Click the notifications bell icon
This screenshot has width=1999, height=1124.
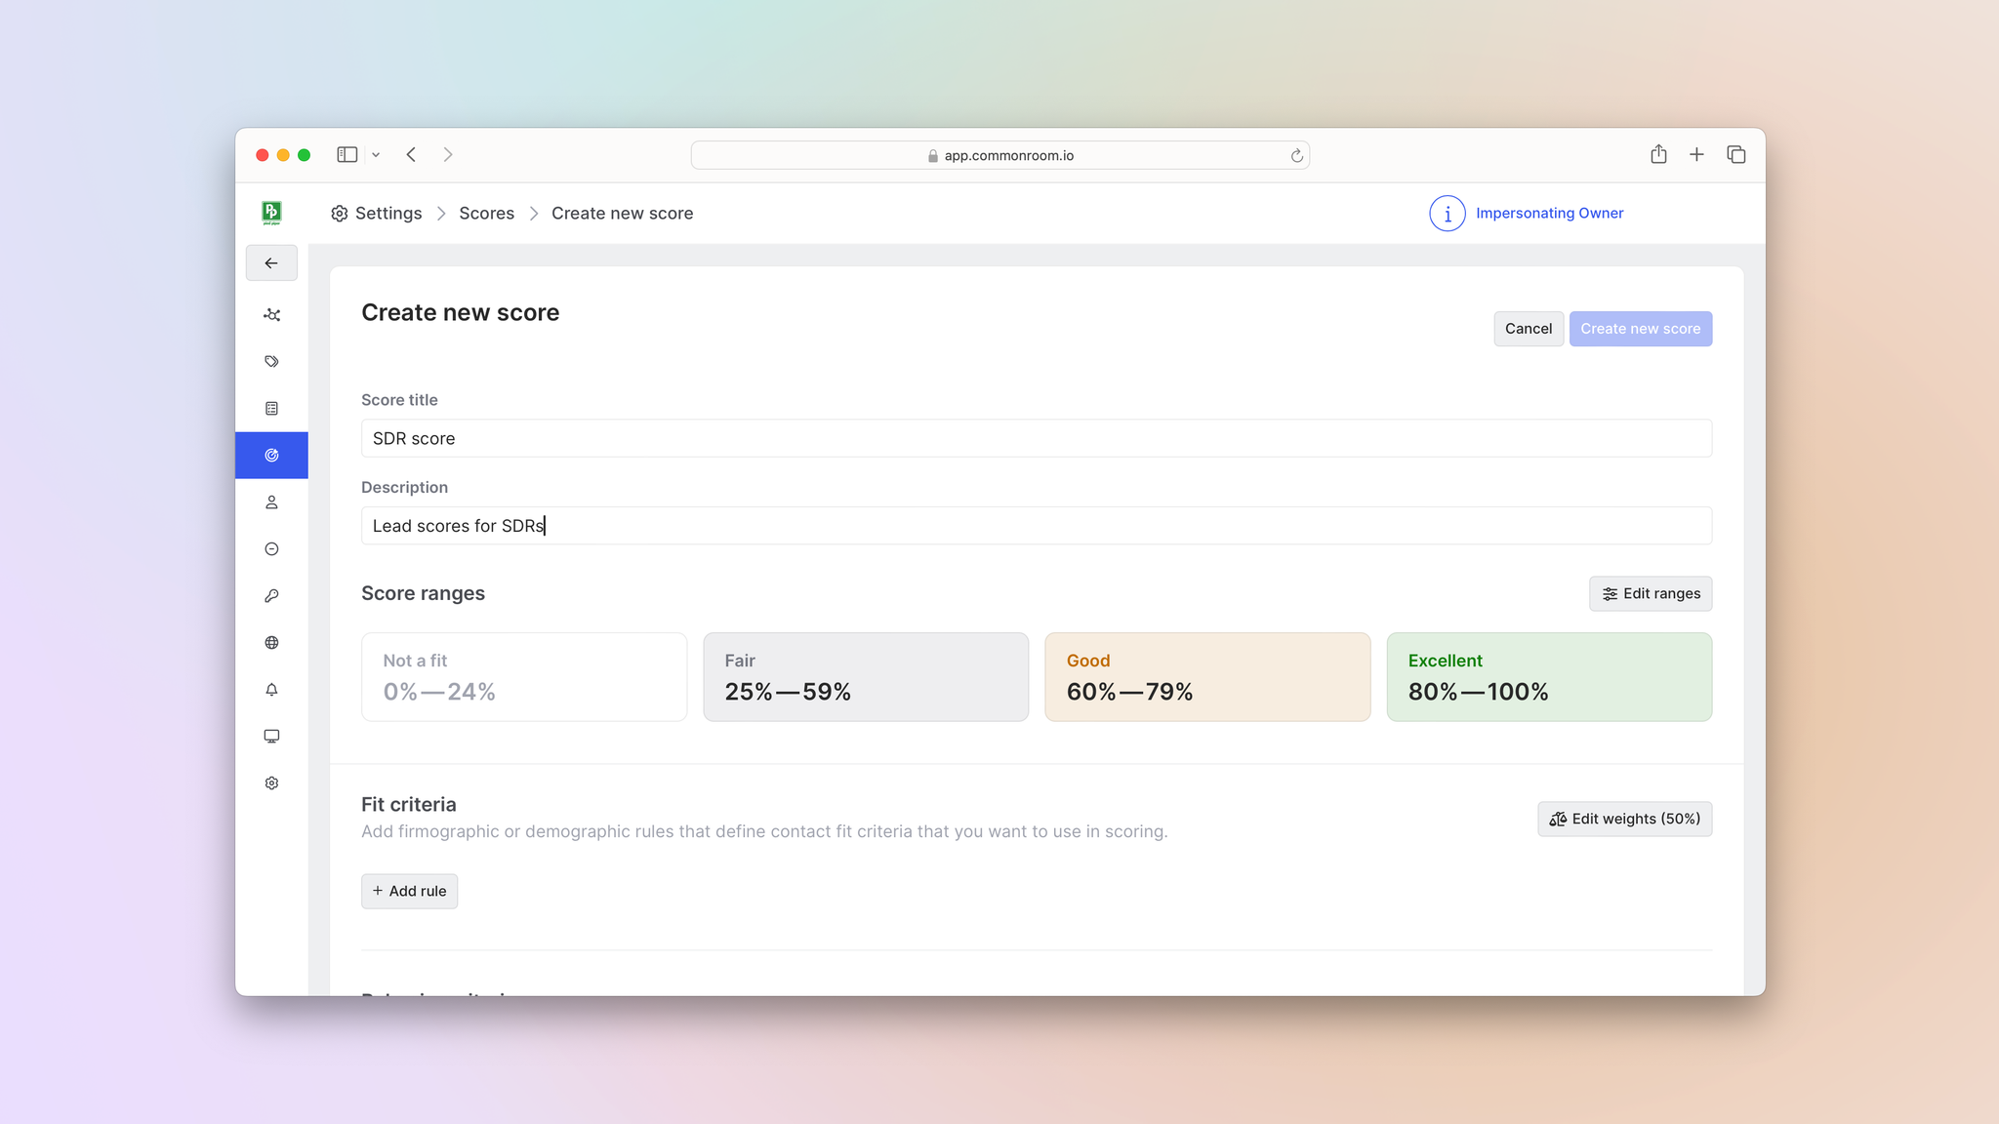coord(271,690)
